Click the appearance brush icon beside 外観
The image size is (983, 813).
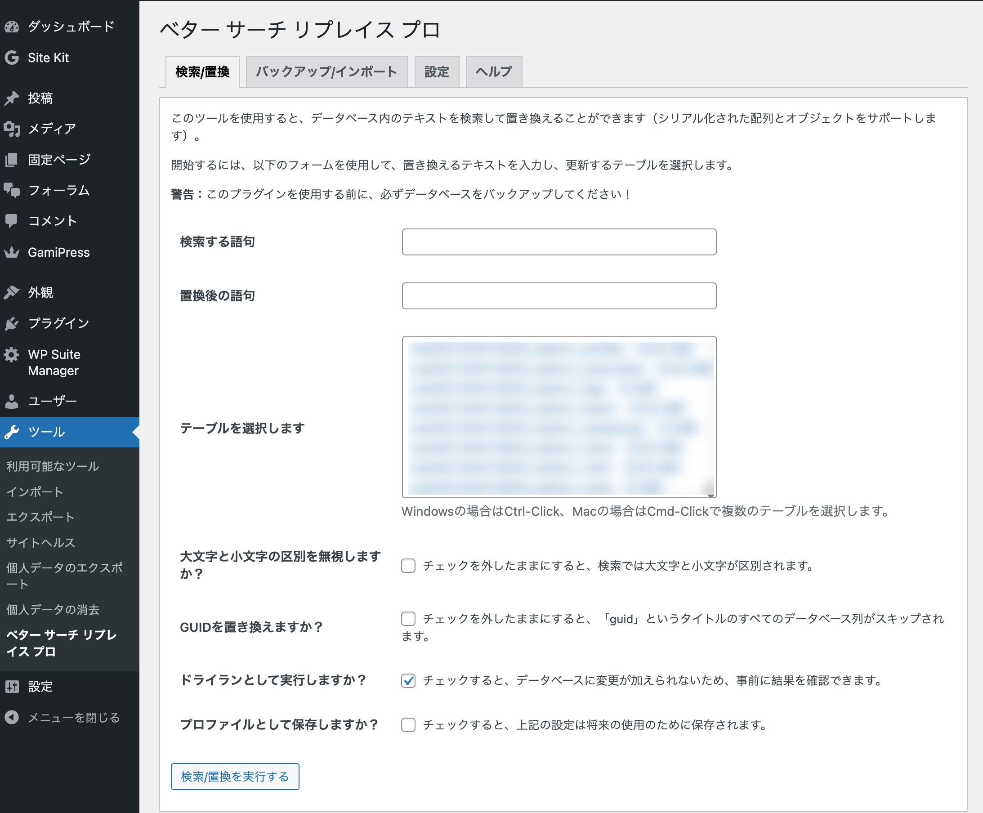12,293
